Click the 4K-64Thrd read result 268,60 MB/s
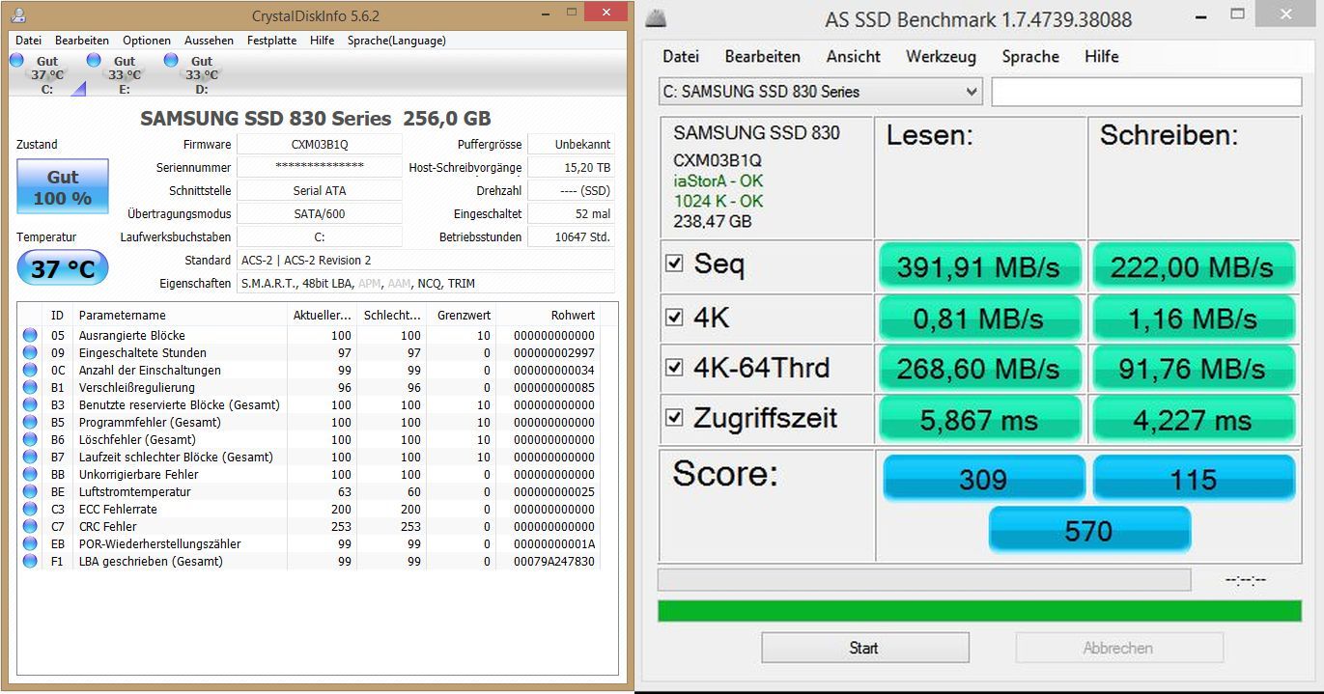Screen dimensions: 1324x694 pyautogui.click(x=978, y=369)
